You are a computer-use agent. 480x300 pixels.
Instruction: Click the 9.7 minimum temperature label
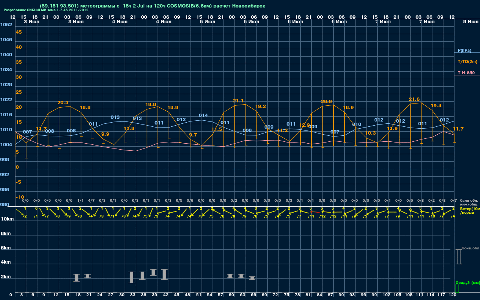(x=193, y=135)
